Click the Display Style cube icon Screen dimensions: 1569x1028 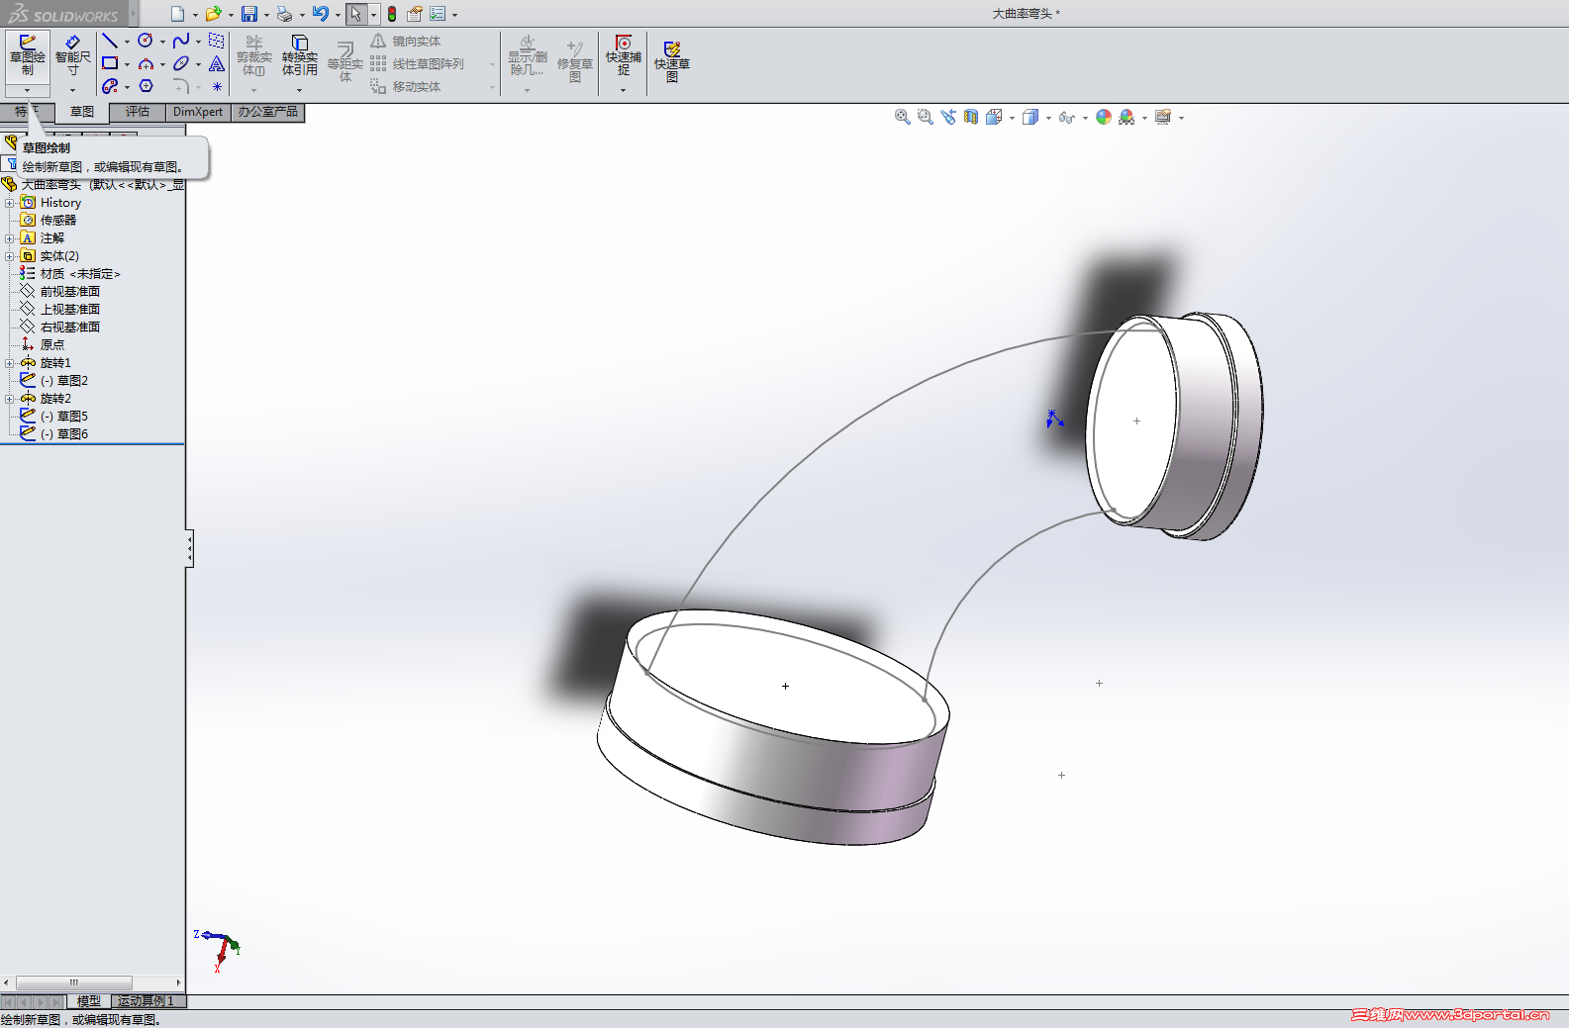click(x=1030, y=117)
